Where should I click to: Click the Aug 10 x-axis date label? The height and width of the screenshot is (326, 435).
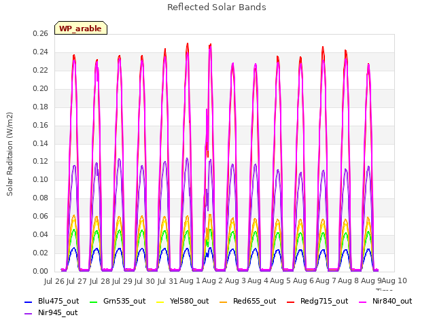click(394, 280)
